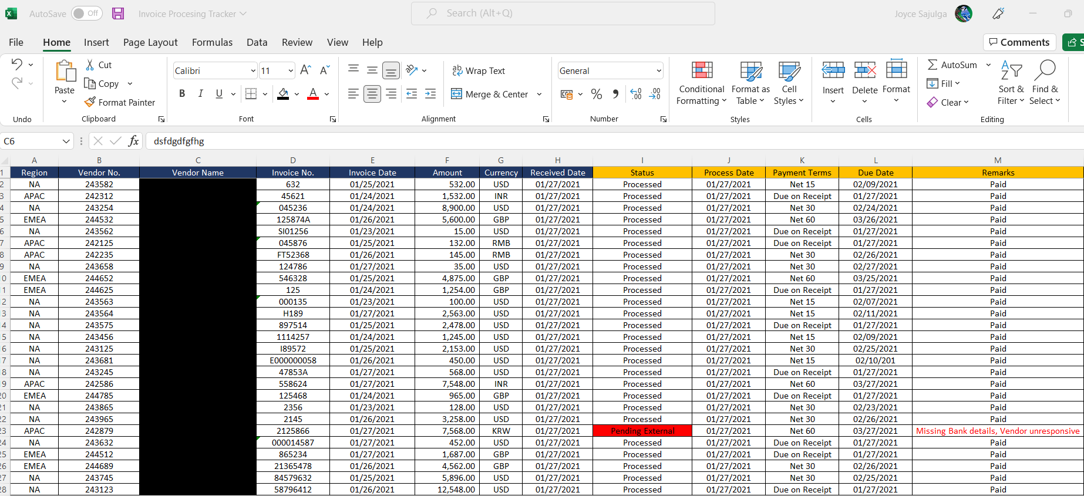Toggle the AutoSave switch

tap(86, 14)
